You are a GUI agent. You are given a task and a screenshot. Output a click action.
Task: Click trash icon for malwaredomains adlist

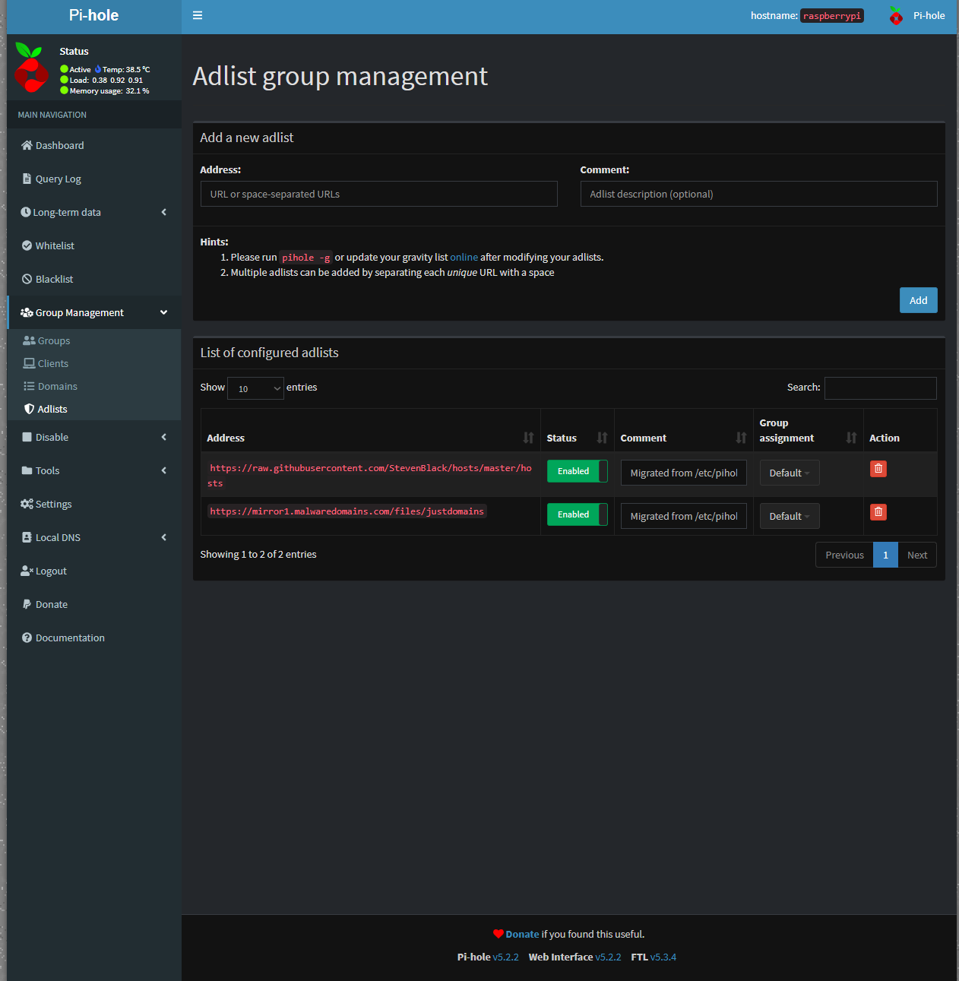(x=878, y=512)
